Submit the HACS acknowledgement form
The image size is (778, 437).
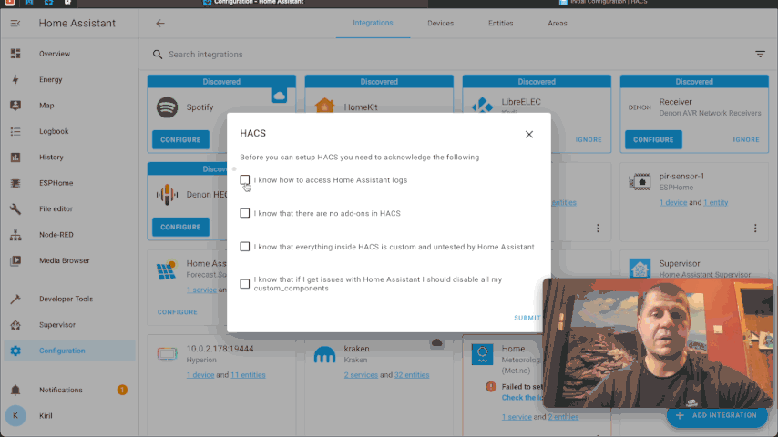click(527, 318)
